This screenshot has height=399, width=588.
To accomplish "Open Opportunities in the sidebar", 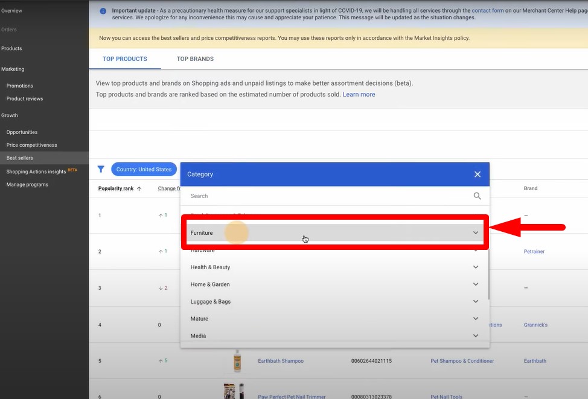I will (x=22, y=132).
